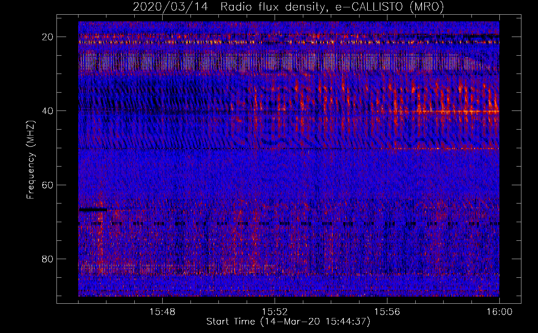
Task: Click the "15:48" time tick label
Action: [162, 312]
